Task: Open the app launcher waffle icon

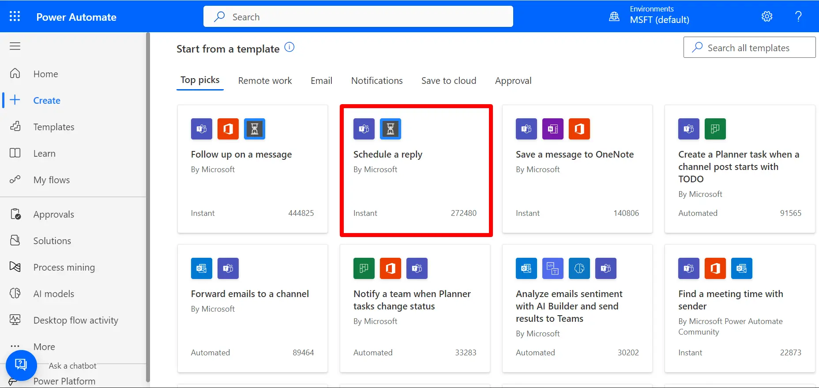Action: 15,16
